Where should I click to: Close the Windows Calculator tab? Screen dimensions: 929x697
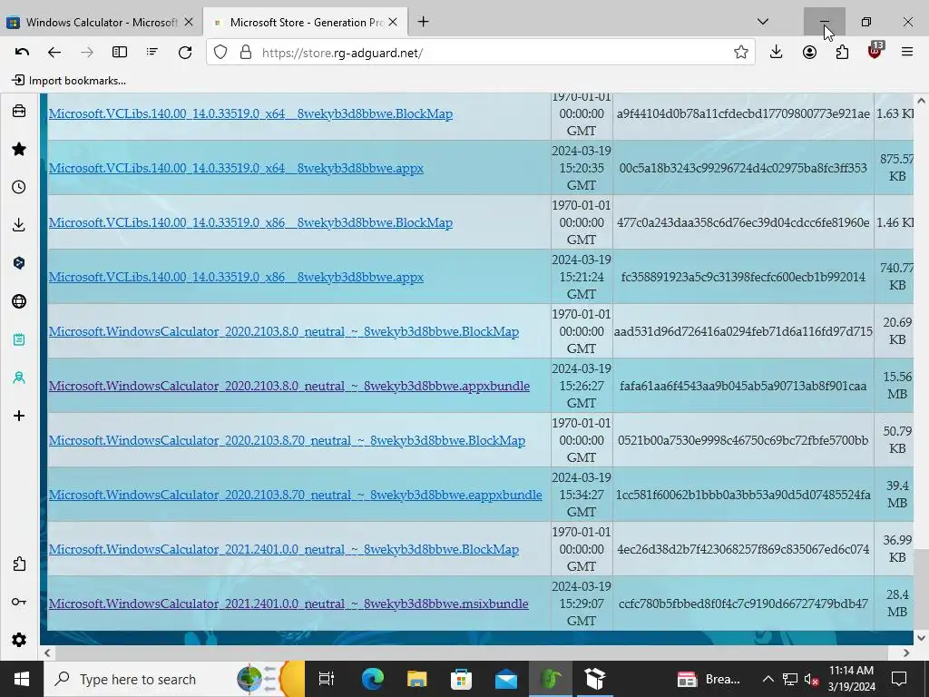pyautogui.click(x=189, y=22)
